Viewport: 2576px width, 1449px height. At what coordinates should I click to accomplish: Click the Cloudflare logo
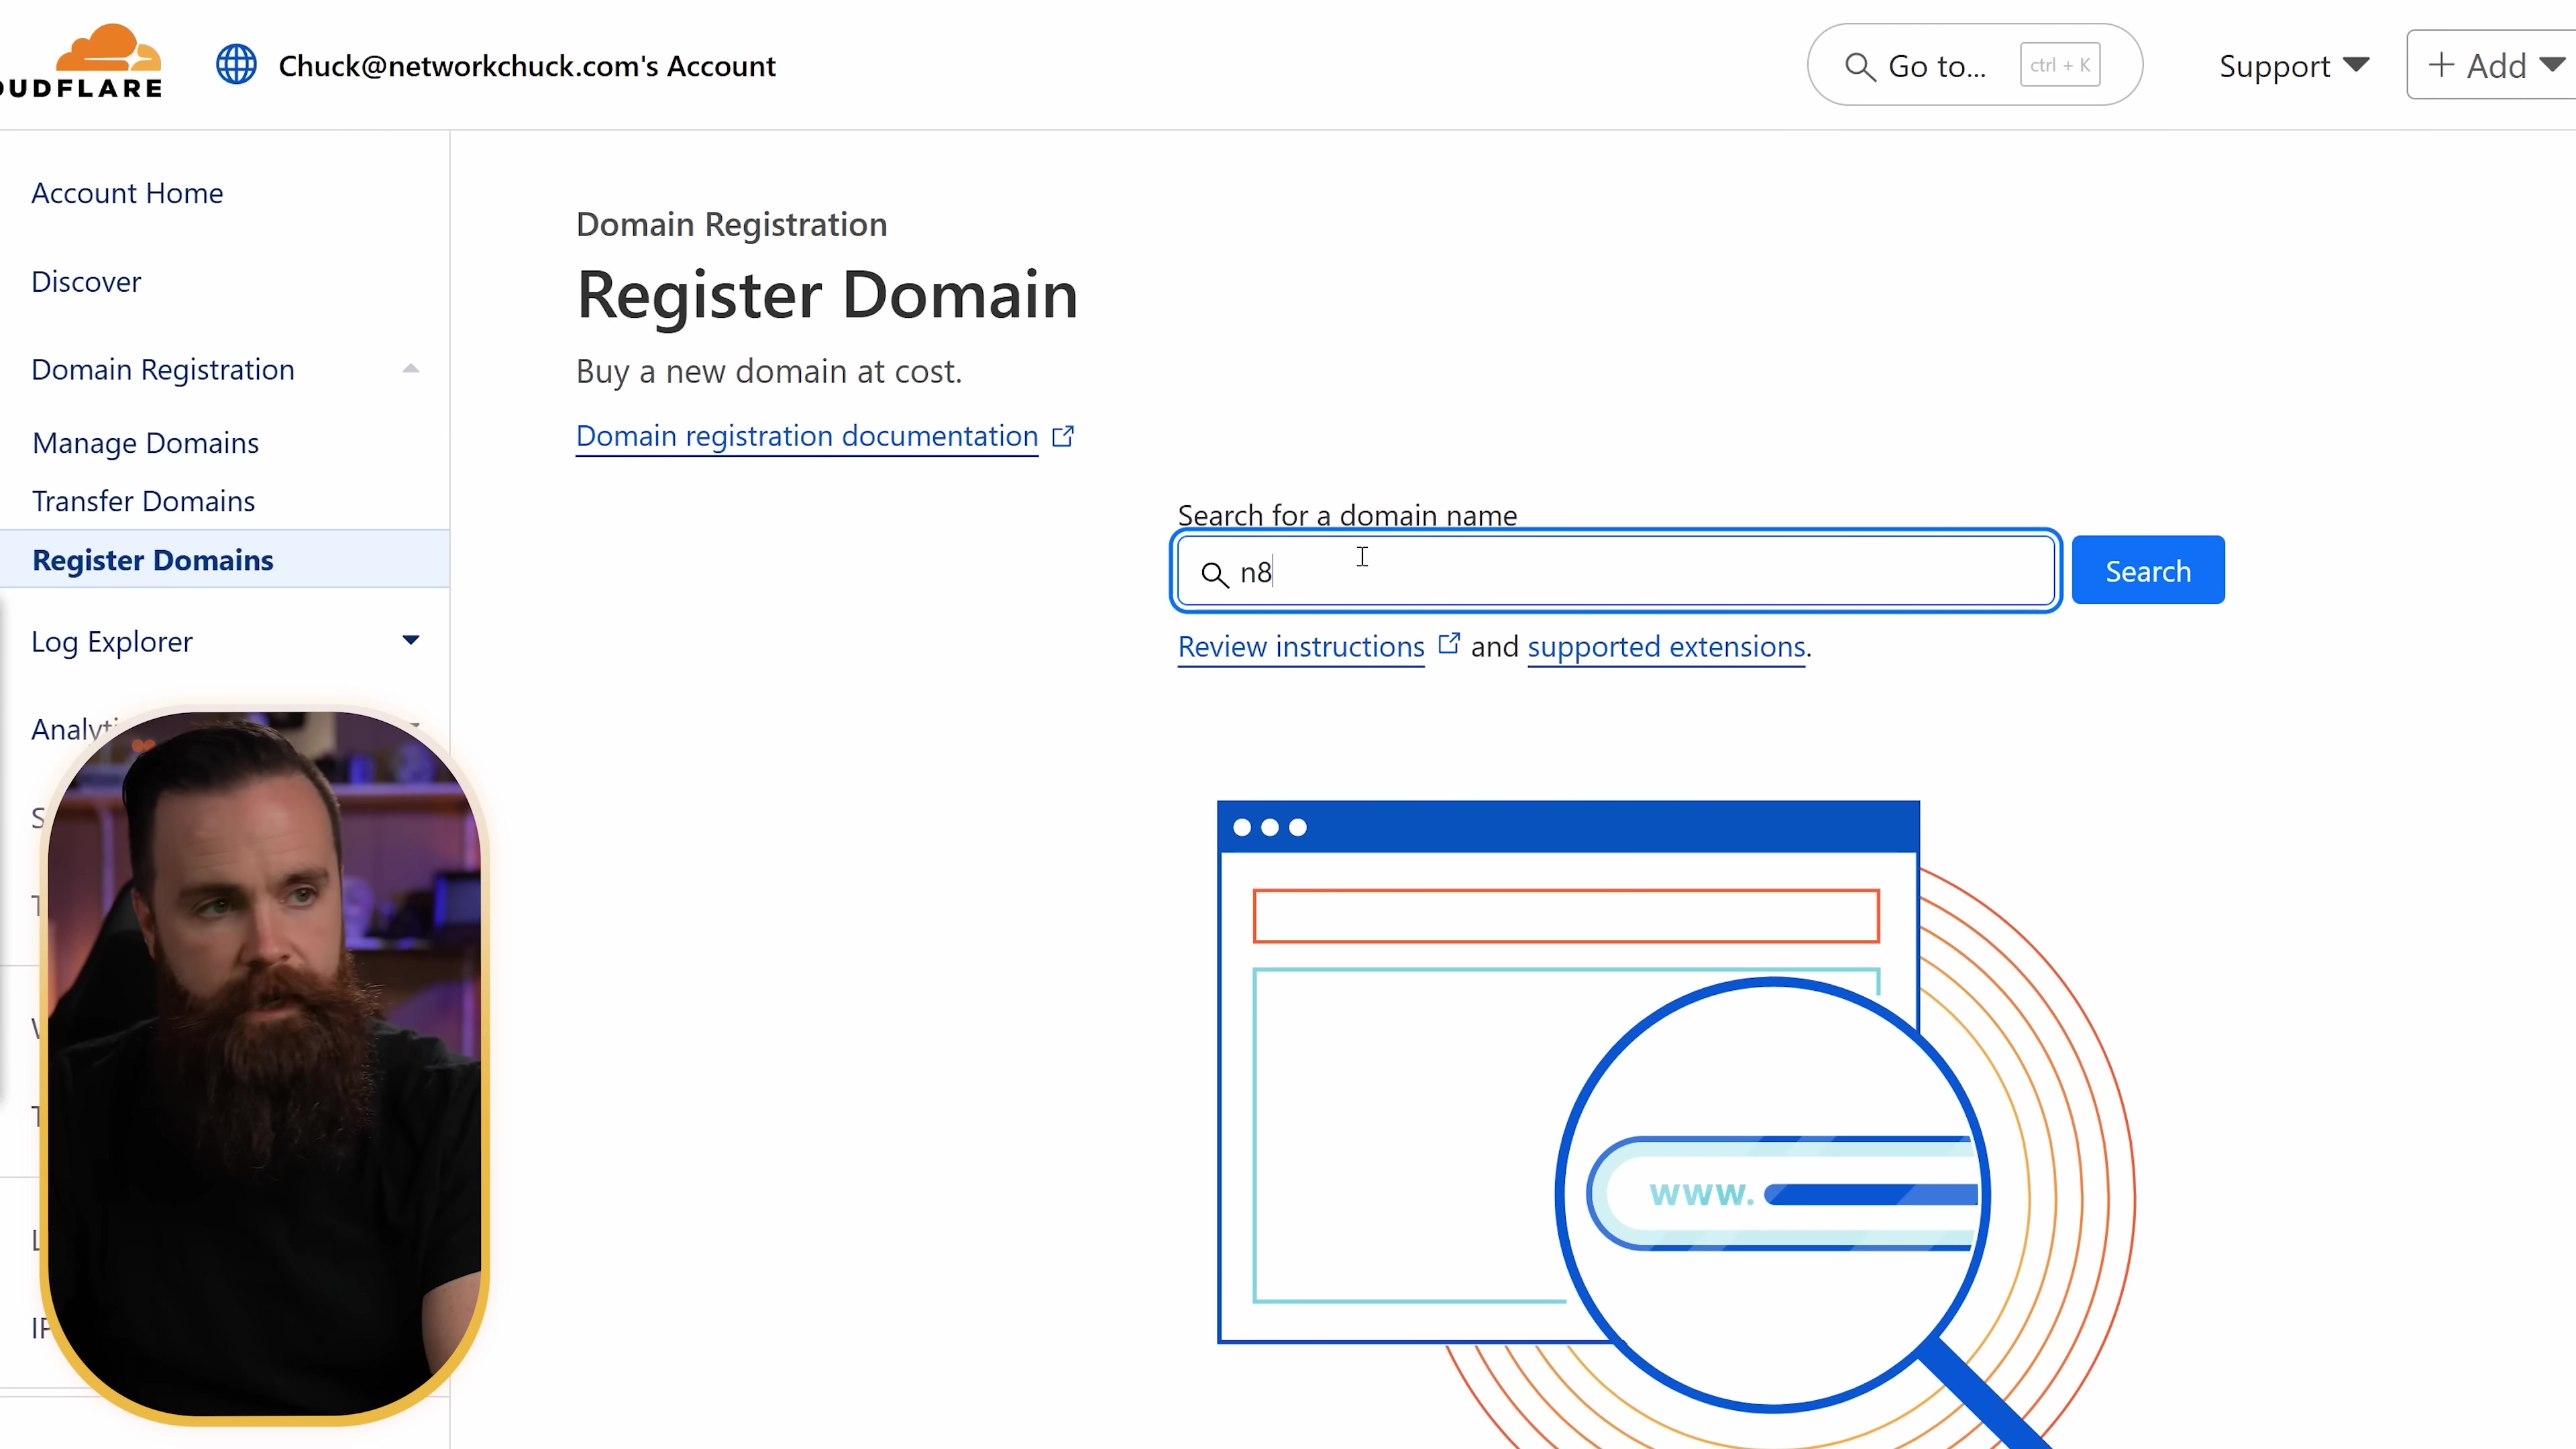(82, 62)
